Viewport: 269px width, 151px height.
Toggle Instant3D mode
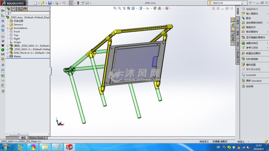[x=251, y=75]
